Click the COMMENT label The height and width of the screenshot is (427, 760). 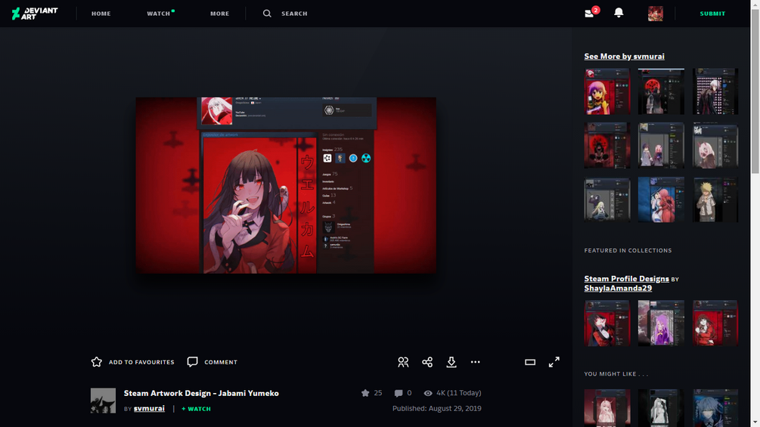click(221, 362)
